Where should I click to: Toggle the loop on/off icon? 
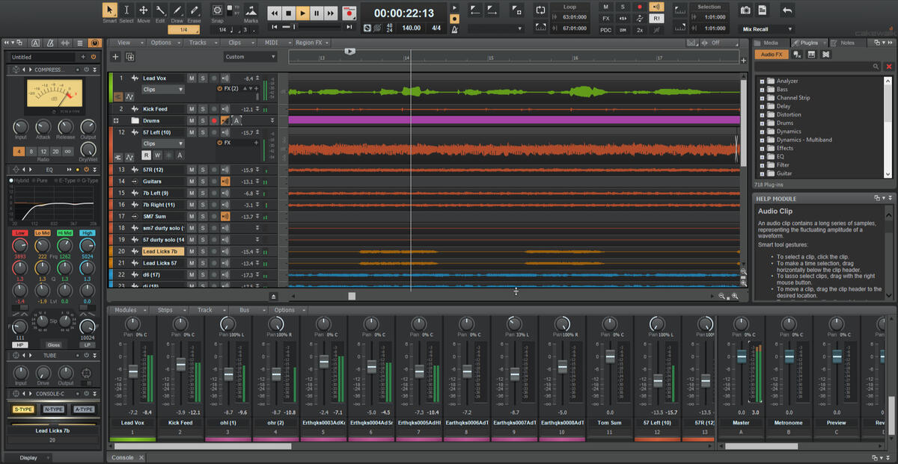(541, 10)
